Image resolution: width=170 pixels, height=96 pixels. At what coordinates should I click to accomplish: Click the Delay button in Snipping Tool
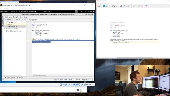[114, 6]
